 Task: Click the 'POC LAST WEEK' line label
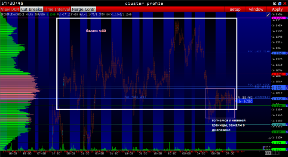click(x=259, y=85)
